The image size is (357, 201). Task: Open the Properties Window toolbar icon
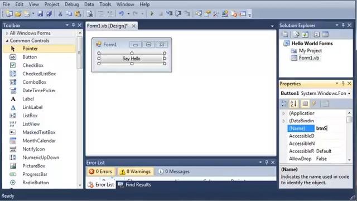click(208, 13)
